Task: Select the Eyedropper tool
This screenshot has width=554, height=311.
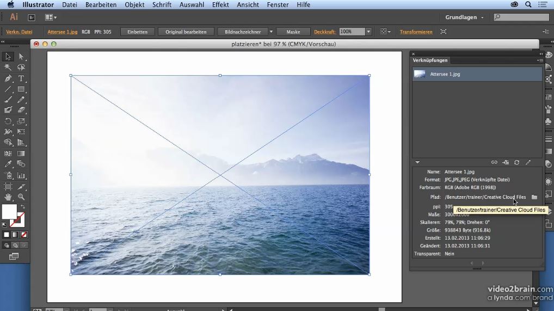Action: 8,164
